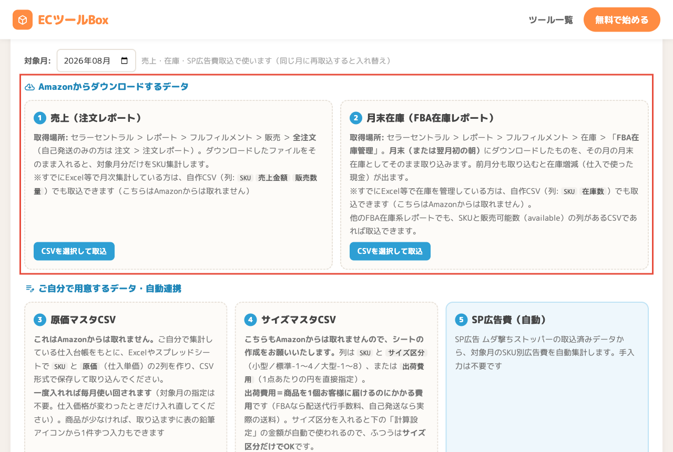Open the calendar picker icon in date field
Image resolution: width=673 pixels, height=452 pixels.
coord(125,60)
